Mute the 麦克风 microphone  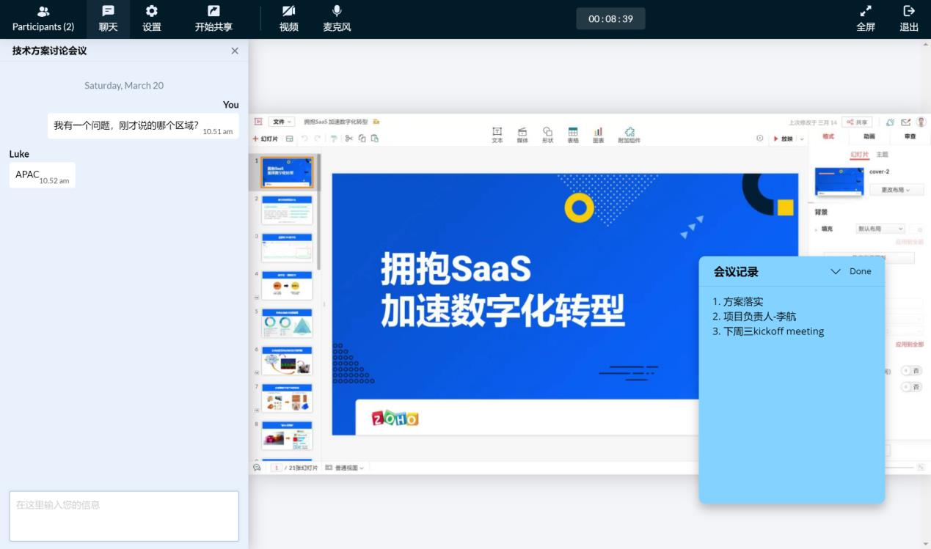[337, 19]
